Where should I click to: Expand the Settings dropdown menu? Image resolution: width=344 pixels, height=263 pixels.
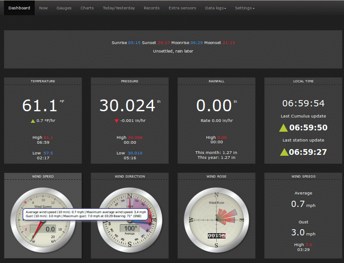coord(244,8)
